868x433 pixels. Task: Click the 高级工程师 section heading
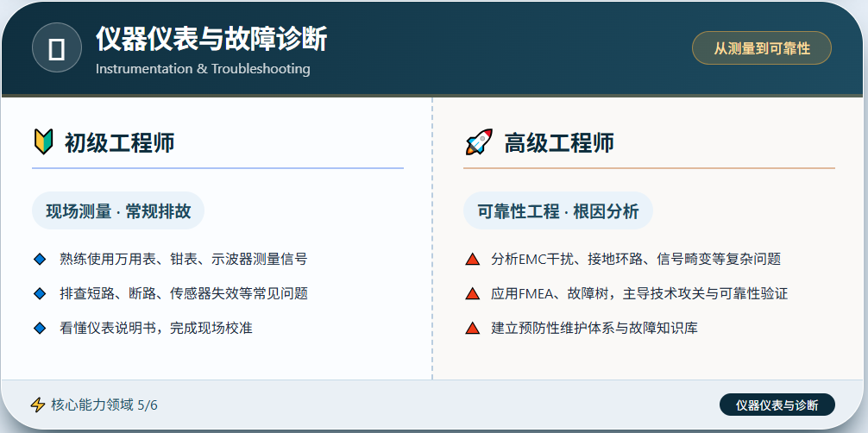558,143
